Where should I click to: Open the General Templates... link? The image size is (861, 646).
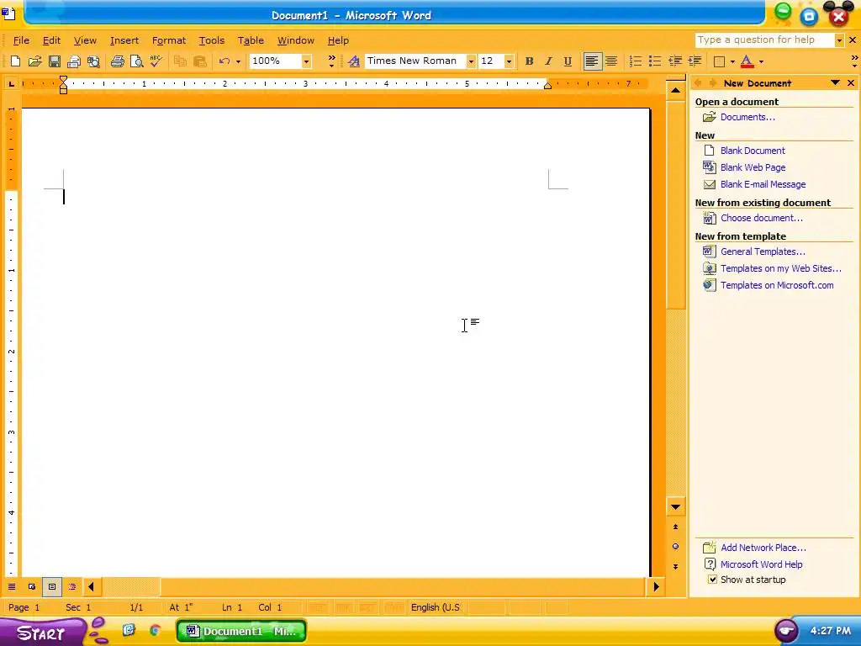[763, 252]
